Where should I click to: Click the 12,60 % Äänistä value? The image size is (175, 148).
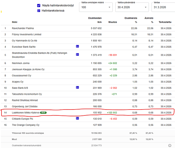[x=149, y=139]
